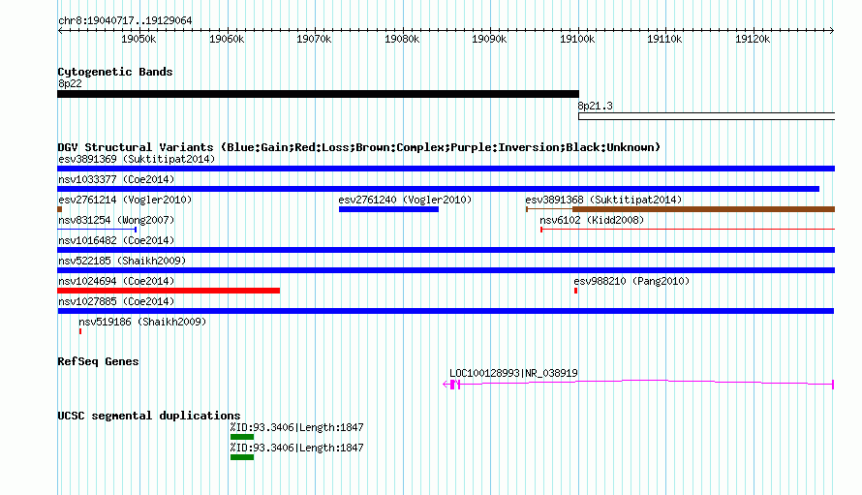The width and height of the screenshot is (862, 495).
Task: Click the 19120k ruler tick label
Action: tap(753, 39)
